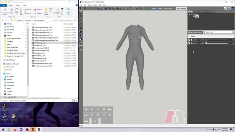Click the Load Project icon in toolbar
The width and height of the screenshot is (235, 132).
86,8
